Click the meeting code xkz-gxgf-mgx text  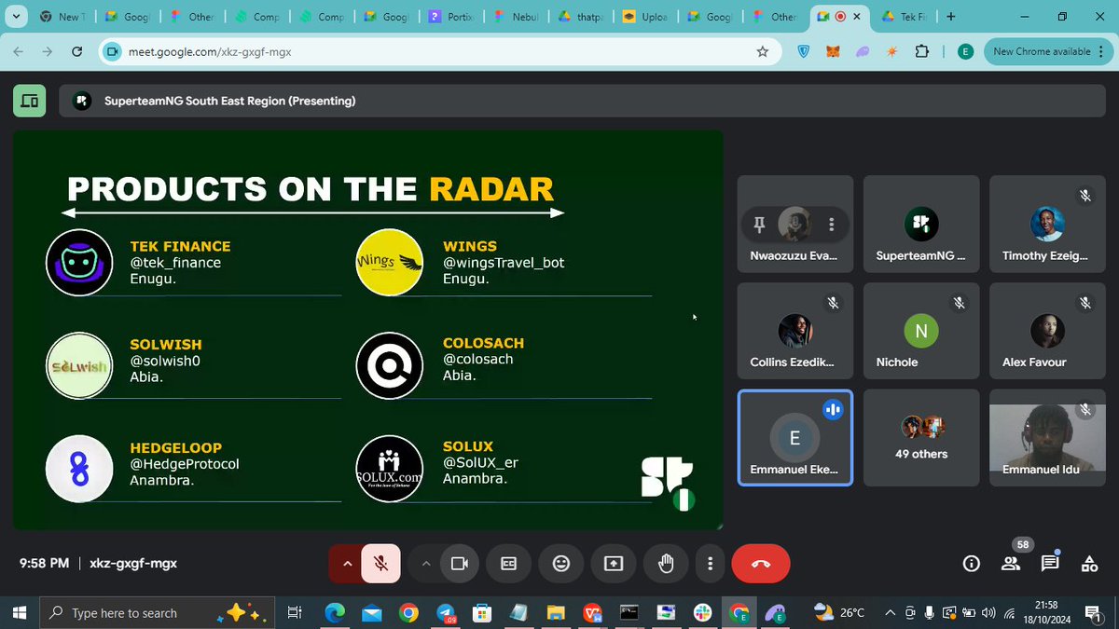(x=132, y=563)
